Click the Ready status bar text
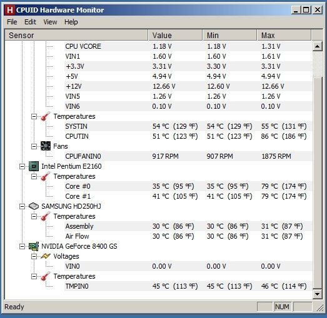The image size is (327, 318). [x=14, y=307]
